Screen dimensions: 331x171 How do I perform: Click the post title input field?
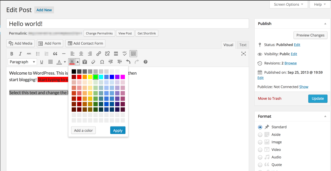pyautogui.click(x=128, y=24)
